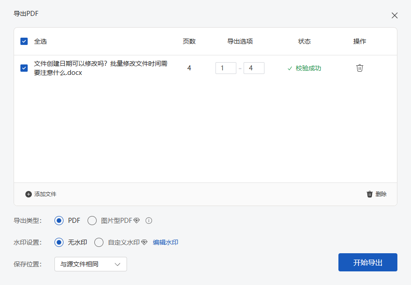411x285 pixels.
Task: Click the 页数 column header
Action: pos(189,41)
